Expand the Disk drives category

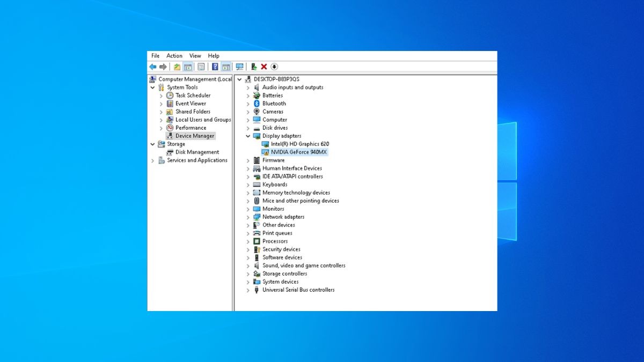(x=248, y=128)
